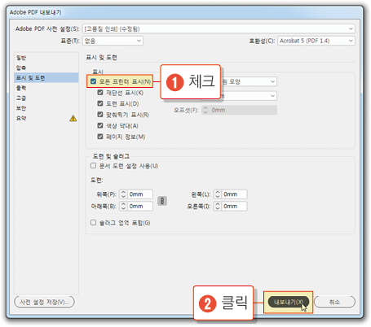Select 일반 category in sidebar
371x327 pixels.
46,58
